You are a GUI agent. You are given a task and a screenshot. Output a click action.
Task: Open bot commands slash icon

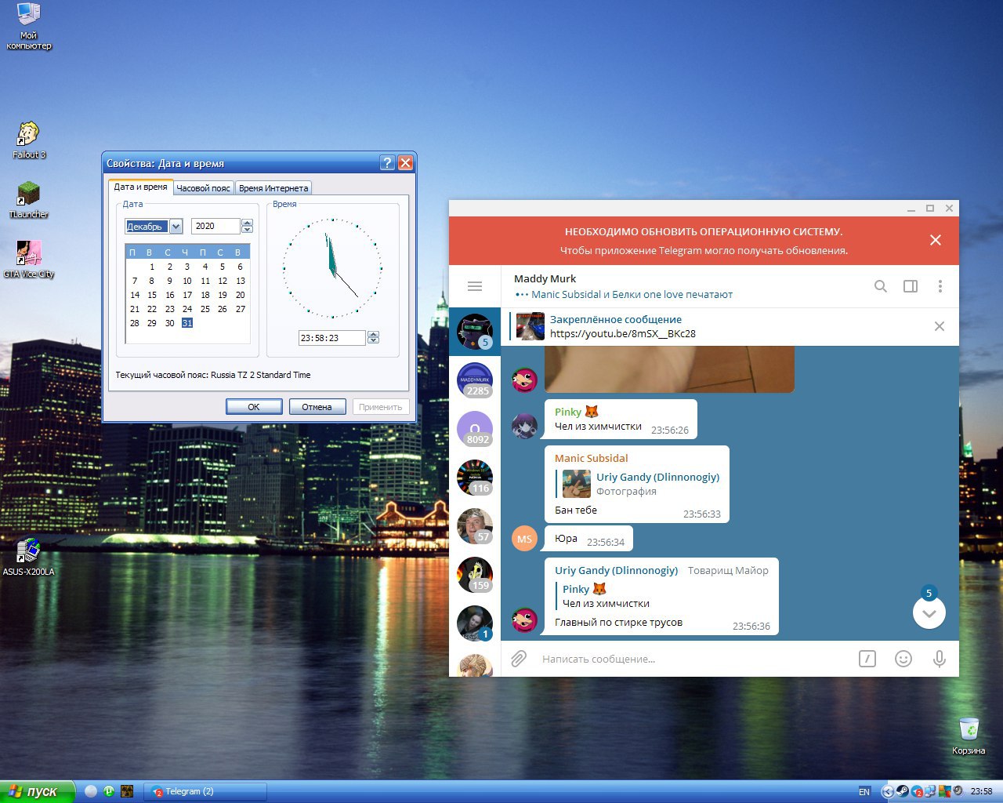pyautogui.click(x=867, y=659)
